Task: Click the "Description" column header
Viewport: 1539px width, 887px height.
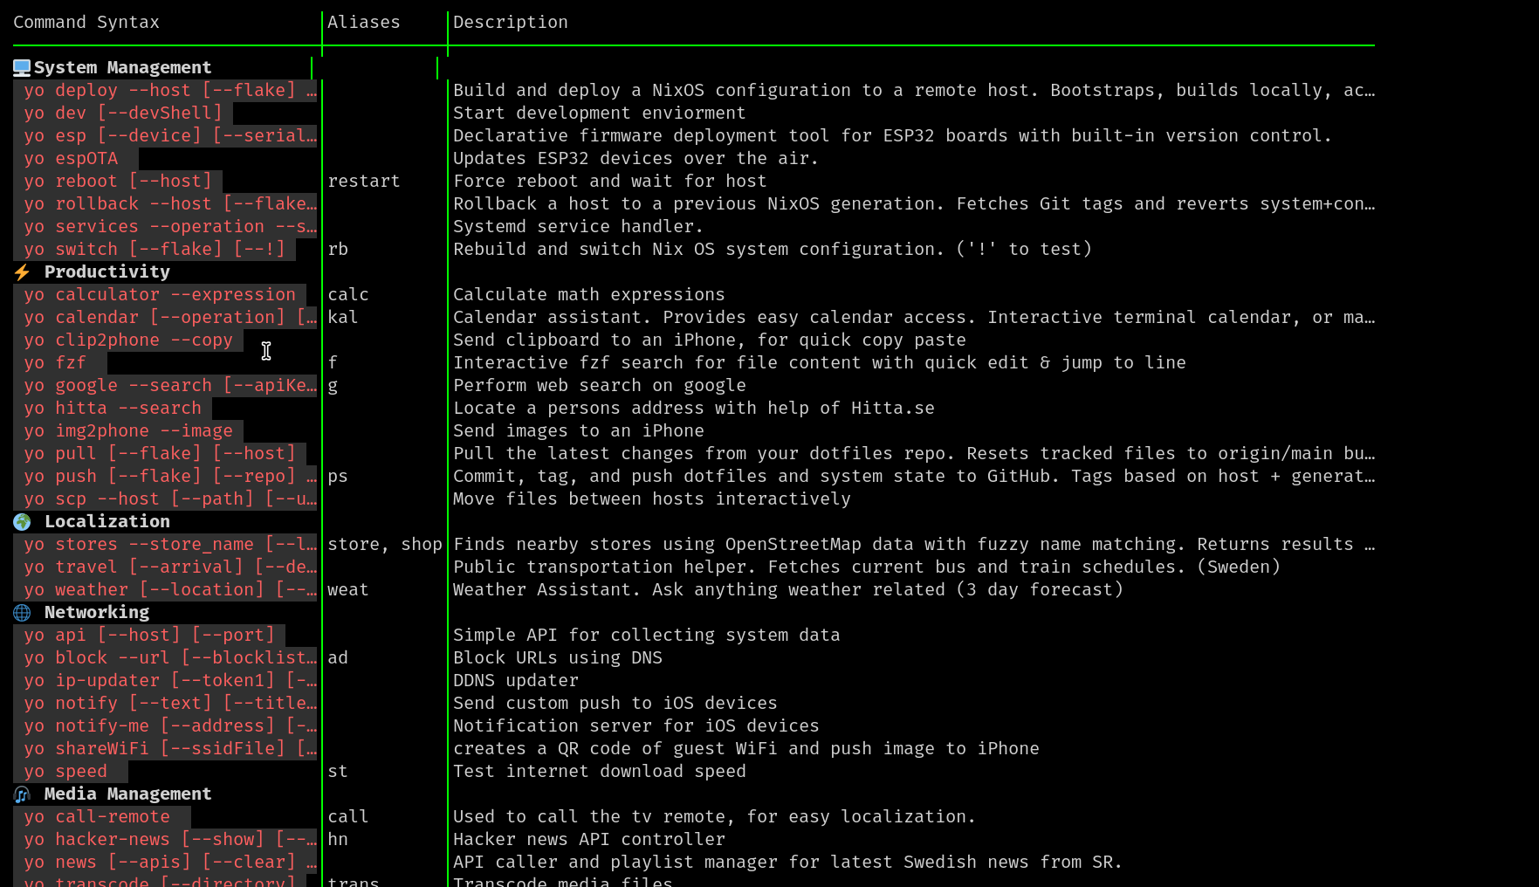Action: click(x=511, y=23)
